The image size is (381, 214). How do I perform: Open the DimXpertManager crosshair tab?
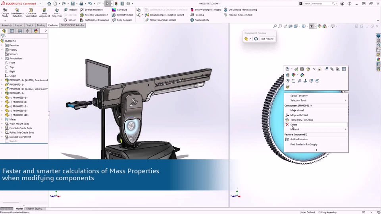(28, 31)
